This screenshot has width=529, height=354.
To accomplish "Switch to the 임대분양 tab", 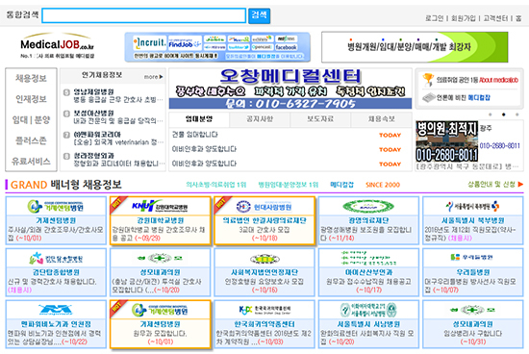I will [x=199, y=119].
